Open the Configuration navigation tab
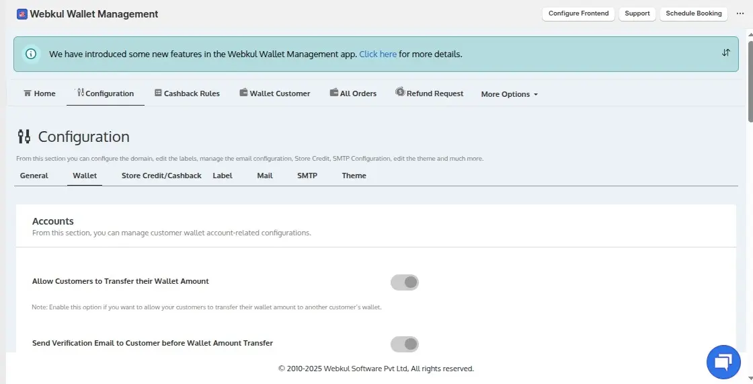This screenshot has width=753, height=384. (105, 93)
